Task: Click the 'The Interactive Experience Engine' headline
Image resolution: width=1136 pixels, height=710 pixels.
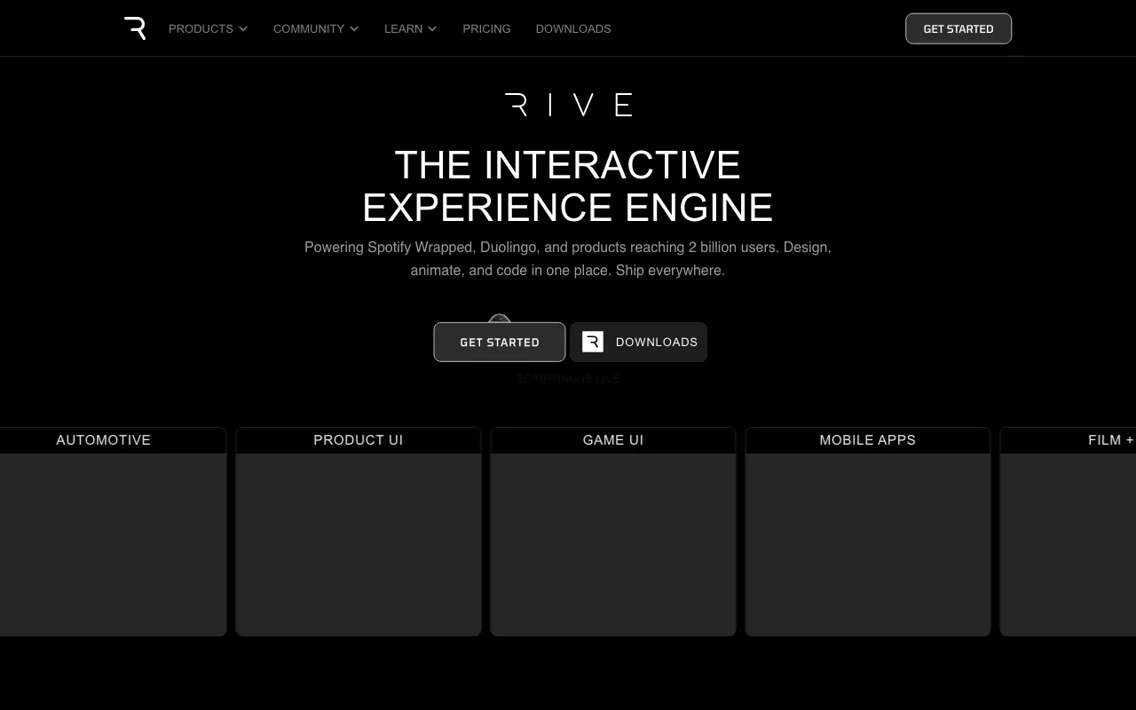Action: [x=568, y=186]
